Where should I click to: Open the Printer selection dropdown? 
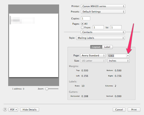point(103,6)
